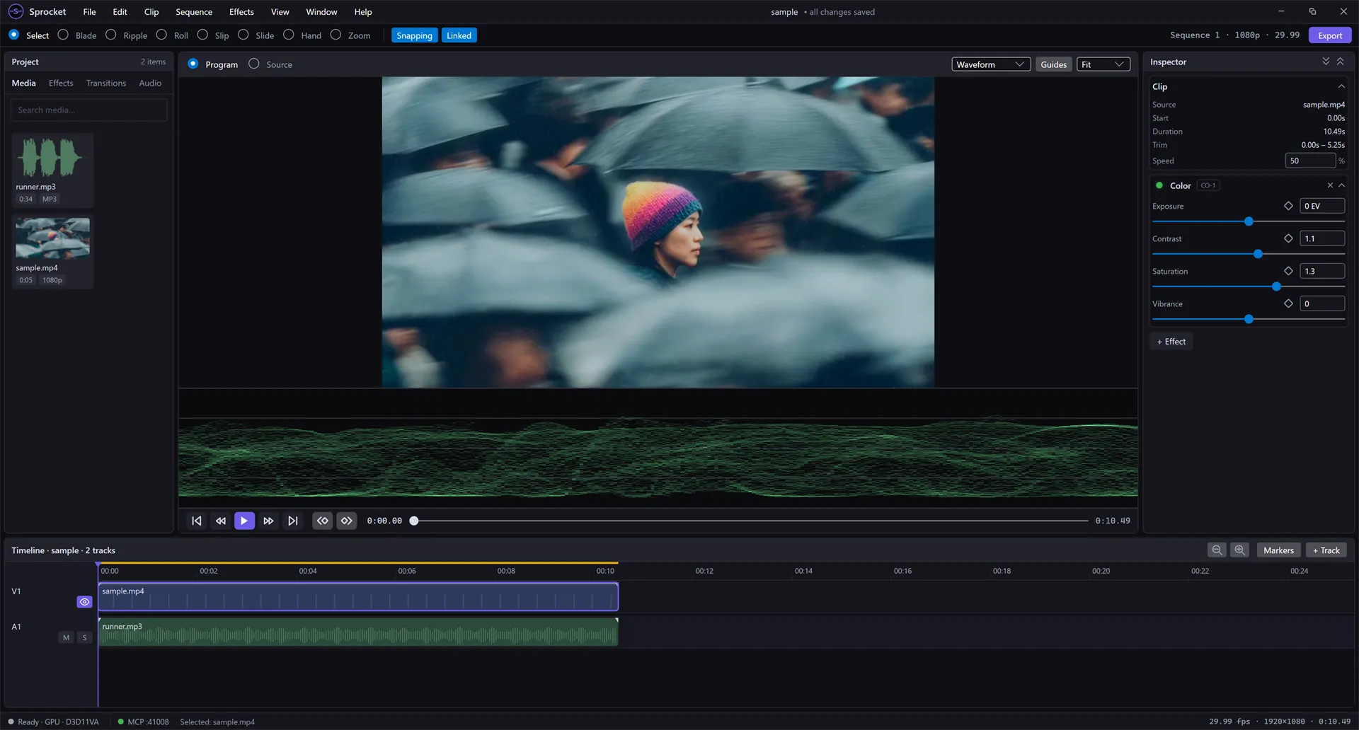Click the fast-forward icon
Image resolution: width=1359 pixels, height=730 pixels.
click(268, 521)
